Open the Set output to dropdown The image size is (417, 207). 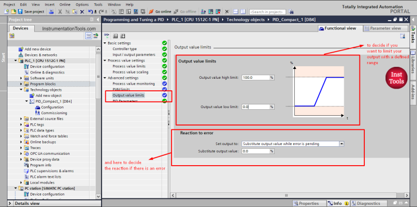click(342, 143)
